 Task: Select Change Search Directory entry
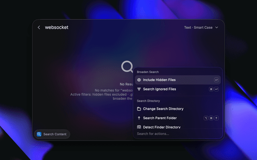(x=178, y=109)
